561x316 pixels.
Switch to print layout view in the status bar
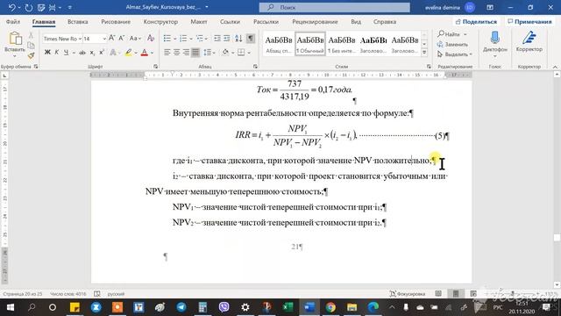point(456,294)
